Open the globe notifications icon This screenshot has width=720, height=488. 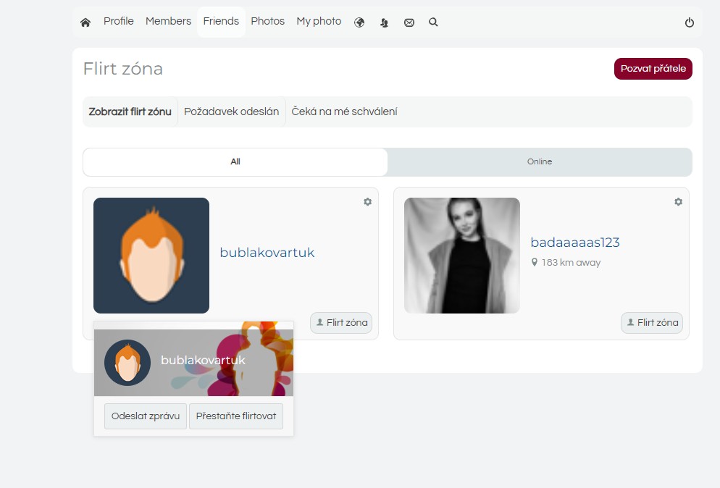[x=359, y=22]
